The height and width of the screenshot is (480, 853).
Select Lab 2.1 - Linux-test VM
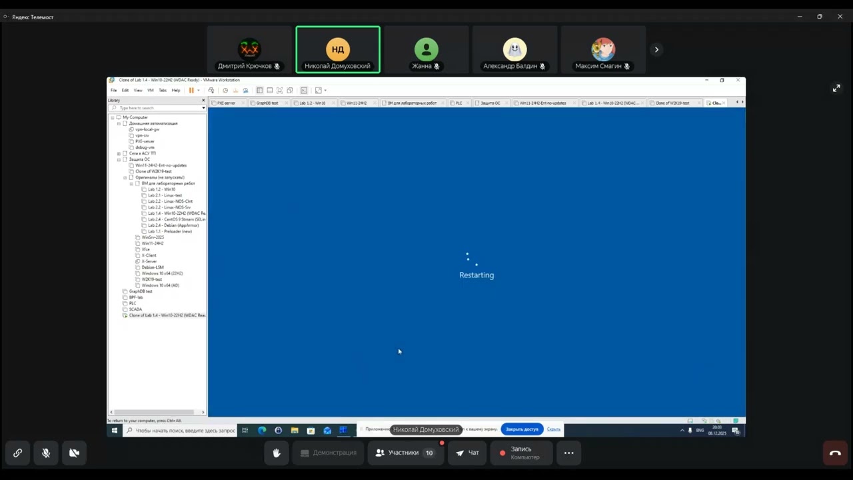(x=165, y=195)
